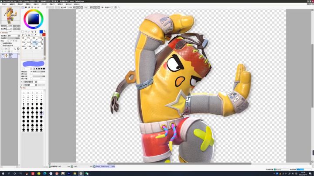Click the canvas horizontal scrollbar
This screenshot has width=314, height=176.
pos(179,164)
